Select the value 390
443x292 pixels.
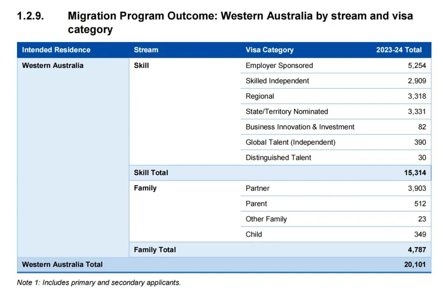420,142
